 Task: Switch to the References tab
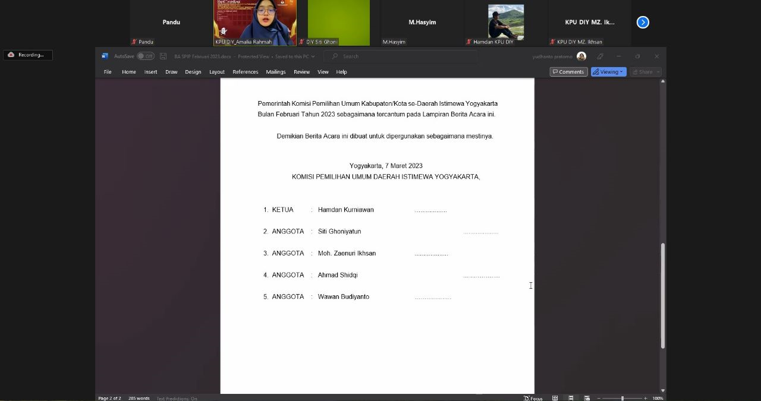245,72
